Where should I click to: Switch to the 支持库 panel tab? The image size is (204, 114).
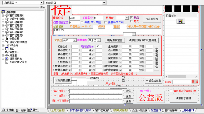(x=8, y=110)
